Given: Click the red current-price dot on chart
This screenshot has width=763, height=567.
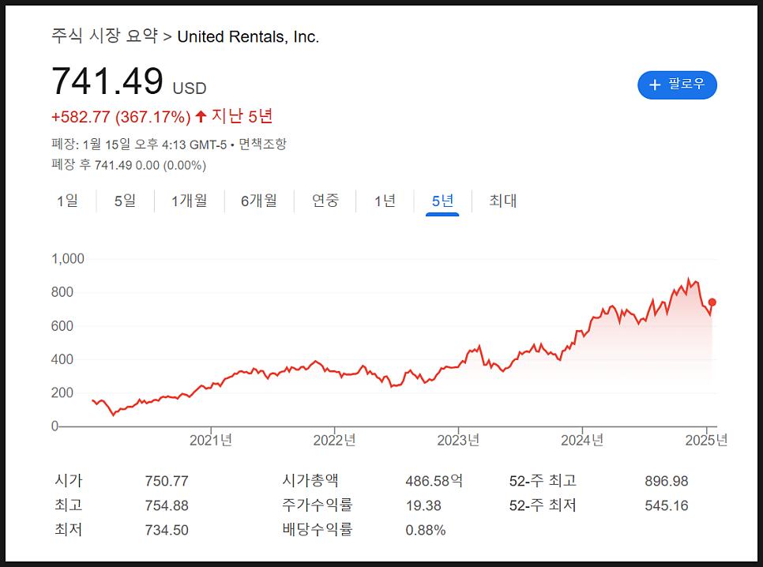Looking at the screenshot, I should [712, 302].
